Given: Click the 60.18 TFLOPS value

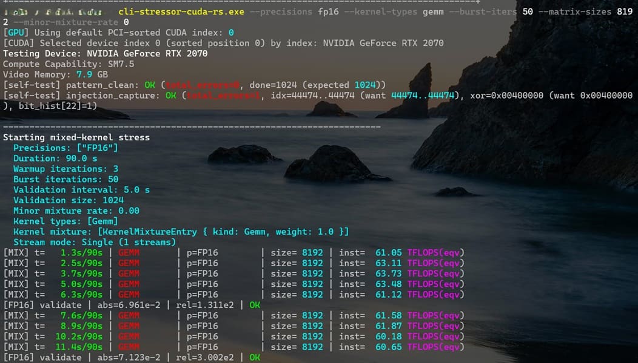Looking at the screenshot, I should (389, 336).
